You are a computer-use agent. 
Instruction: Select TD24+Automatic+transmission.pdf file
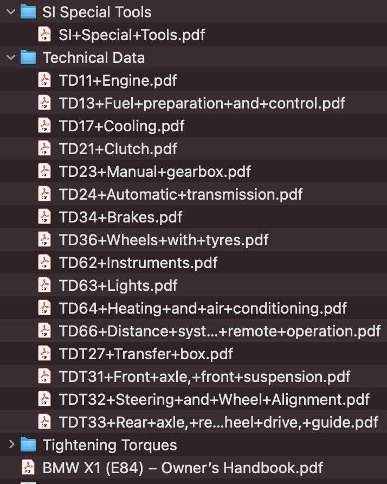point(180,194)
